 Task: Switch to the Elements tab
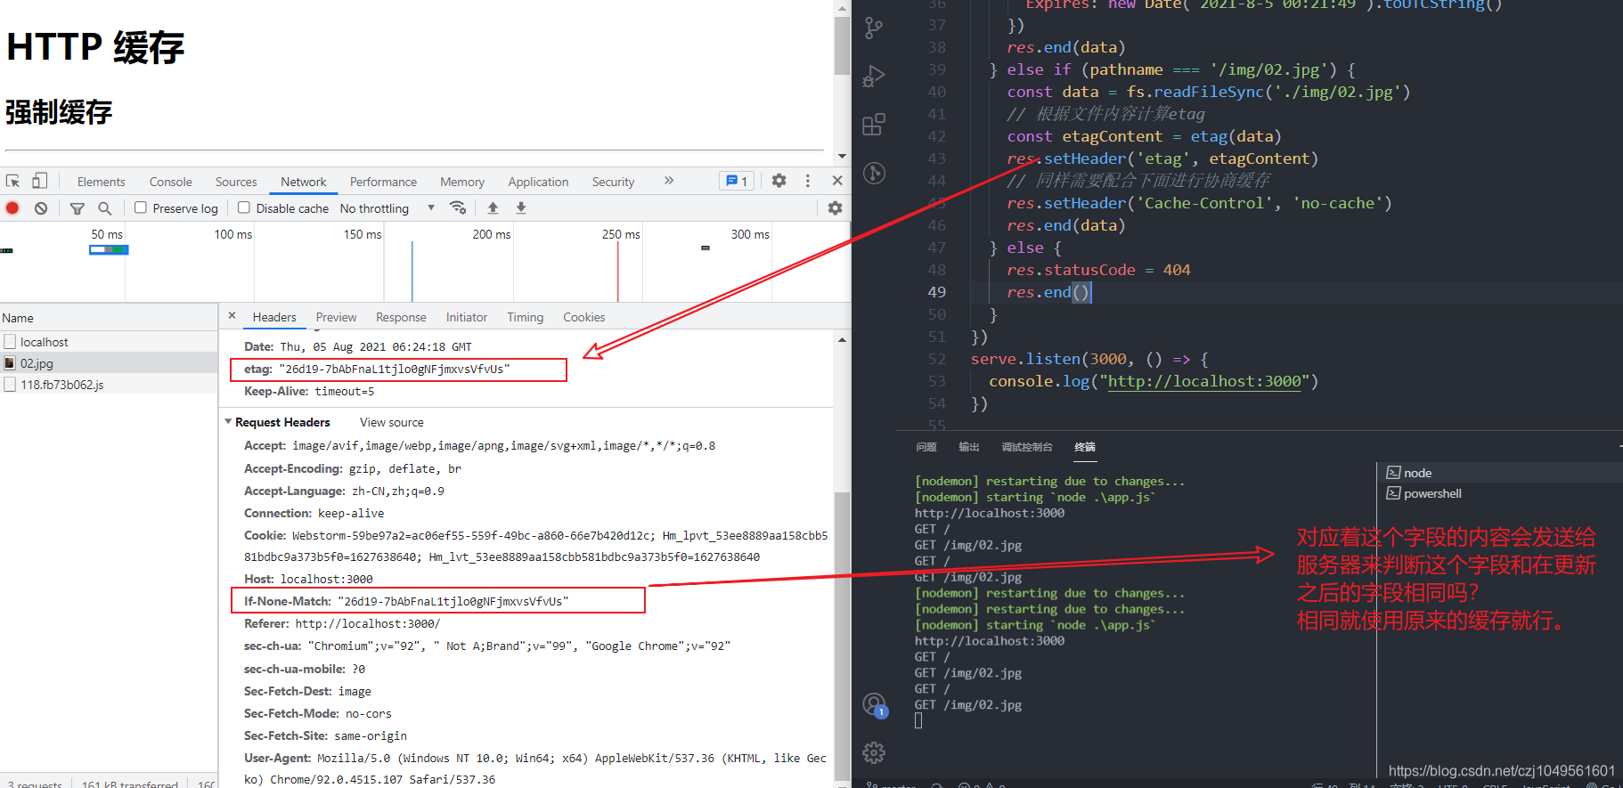click(101, 182)
